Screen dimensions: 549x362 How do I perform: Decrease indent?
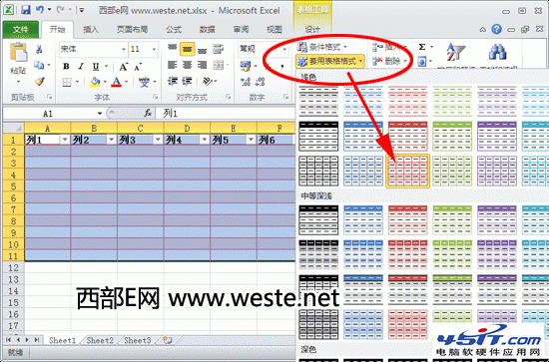point(173,82)
